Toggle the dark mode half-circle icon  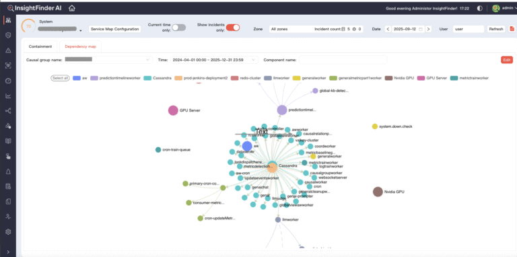click(x=480, y=9)
